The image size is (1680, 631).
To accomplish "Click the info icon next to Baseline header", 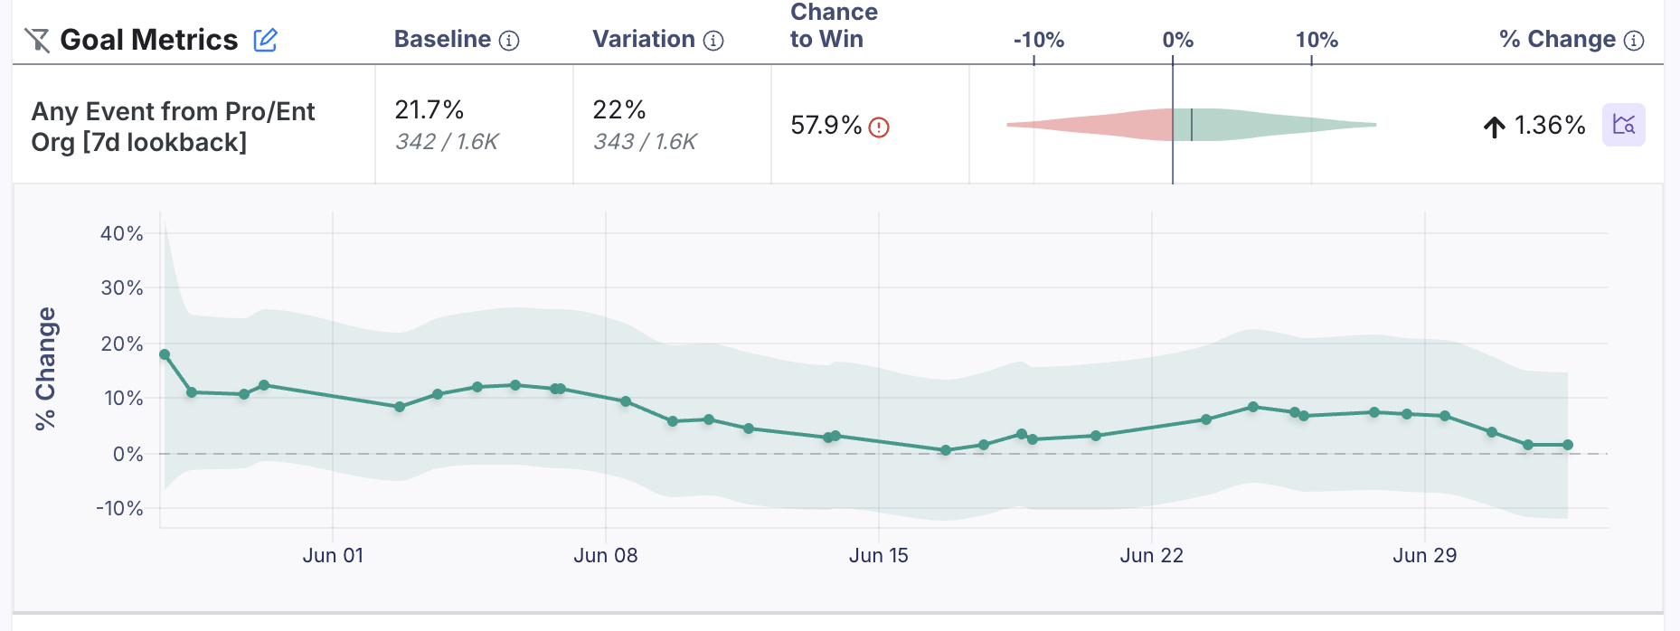I will point(507,40).
